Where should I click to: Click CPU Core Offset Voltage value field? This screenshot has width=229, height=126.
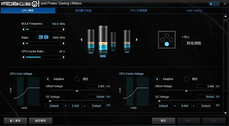[97, 86]
